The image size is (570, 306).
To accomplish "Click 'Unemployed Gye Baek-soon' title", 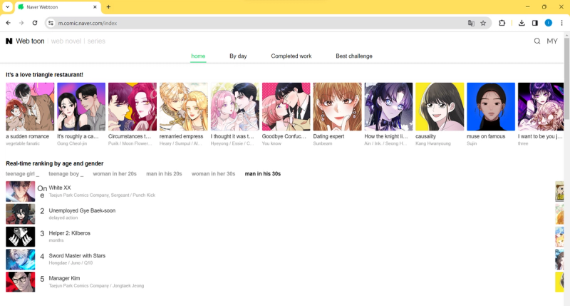I will 82,210.
